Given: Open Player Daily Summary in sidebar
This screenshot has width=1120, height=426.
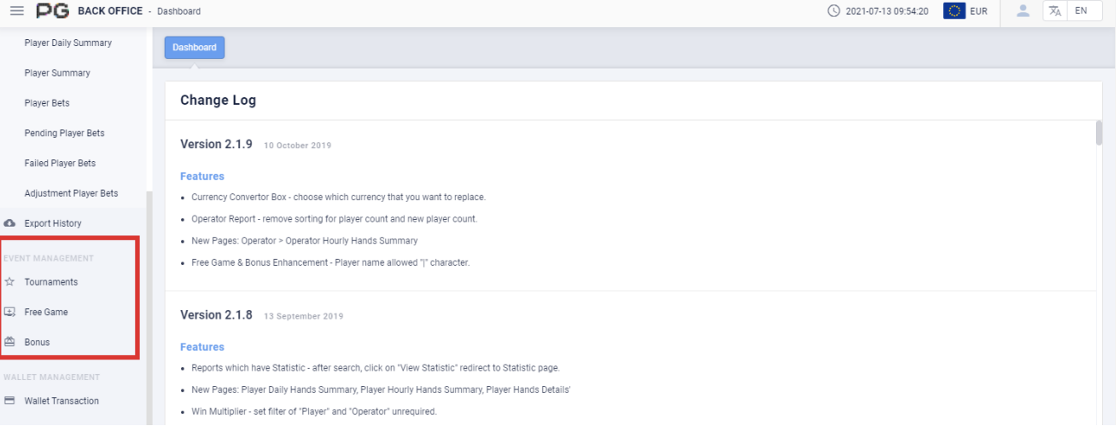Looking at the screenshot, I should [x=68, y=43].
